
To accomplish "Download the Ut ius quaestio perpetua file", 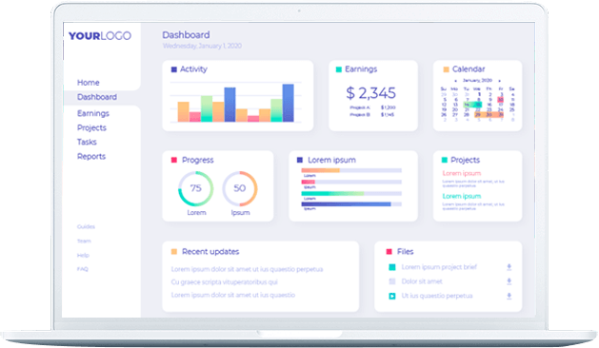I will 509,296.
